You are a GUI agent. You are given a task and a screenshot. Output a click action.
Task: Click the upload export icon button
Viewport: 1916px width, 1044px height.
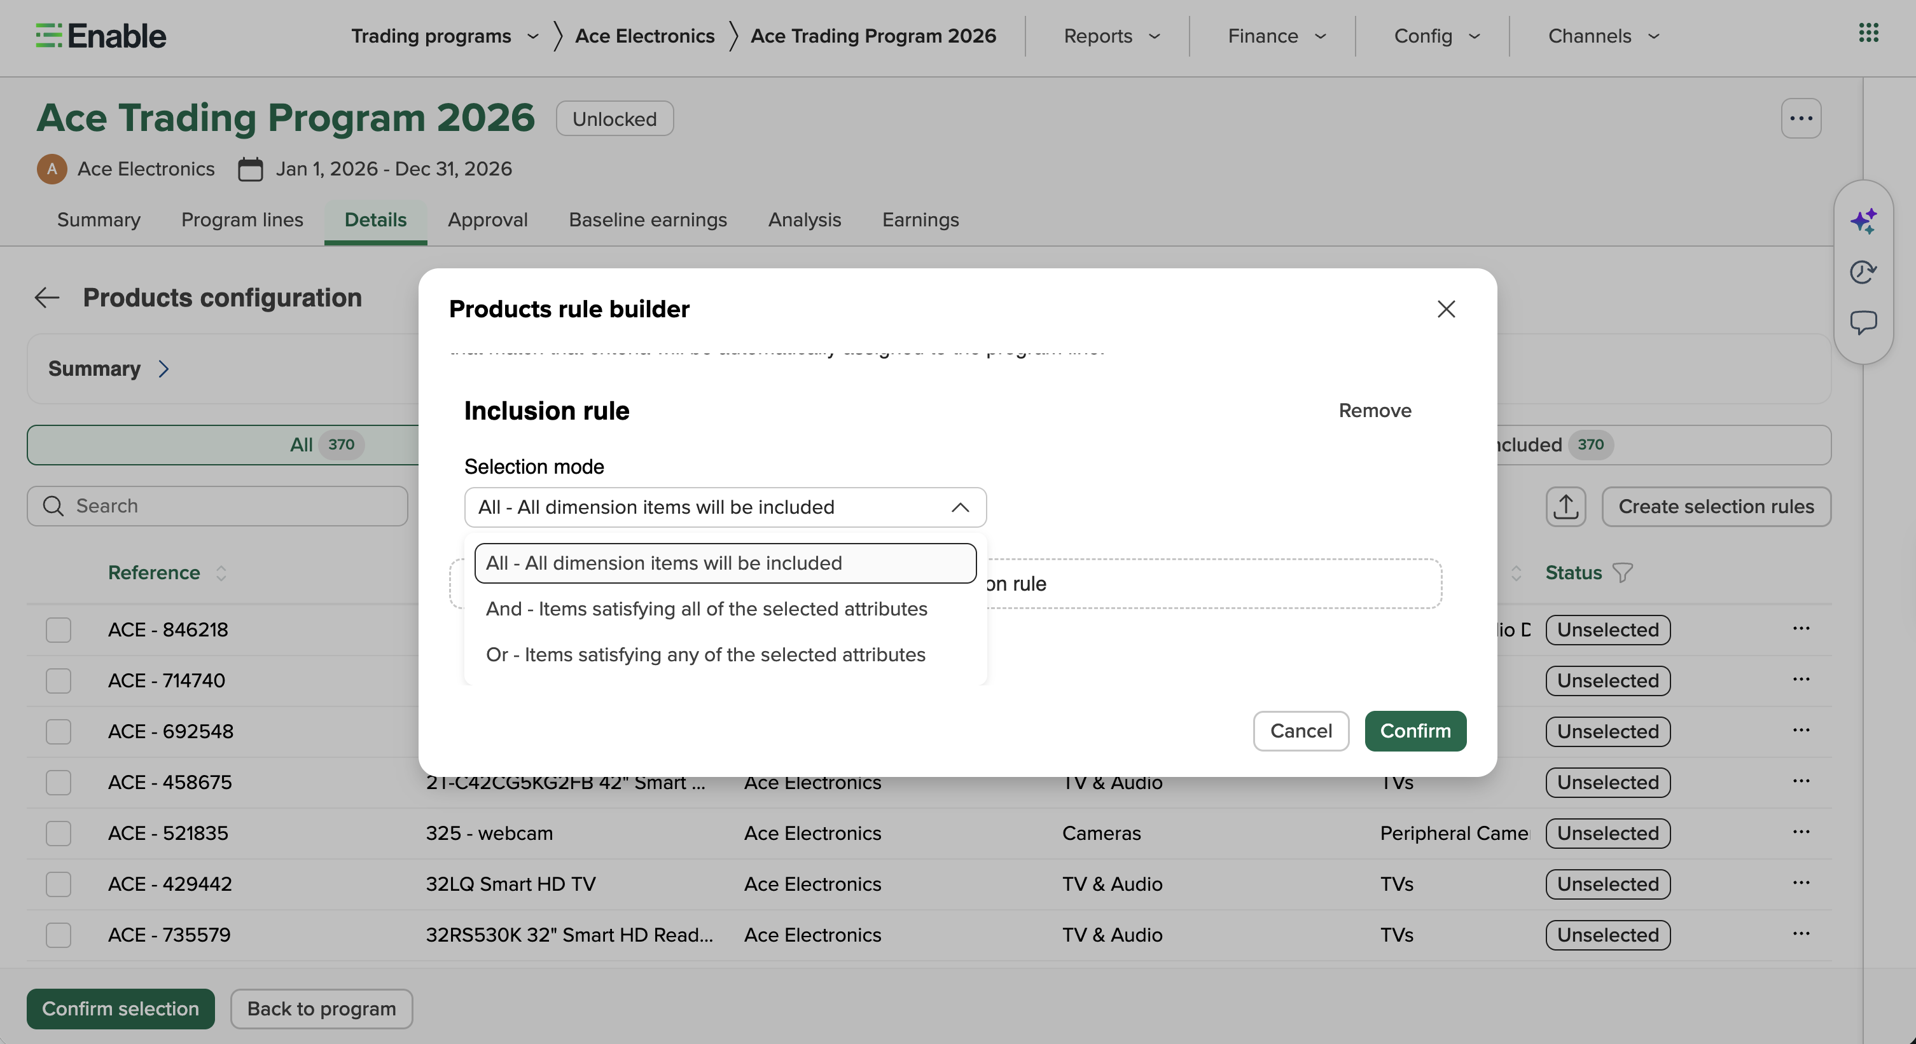1565,506
